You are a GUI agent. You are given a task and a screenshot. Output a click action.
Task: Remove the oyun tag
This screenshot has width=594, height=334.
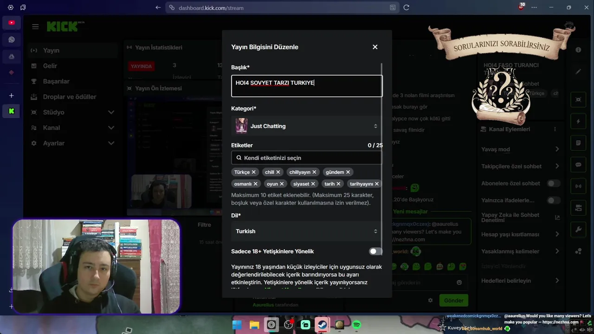click(x=282, y=184)
